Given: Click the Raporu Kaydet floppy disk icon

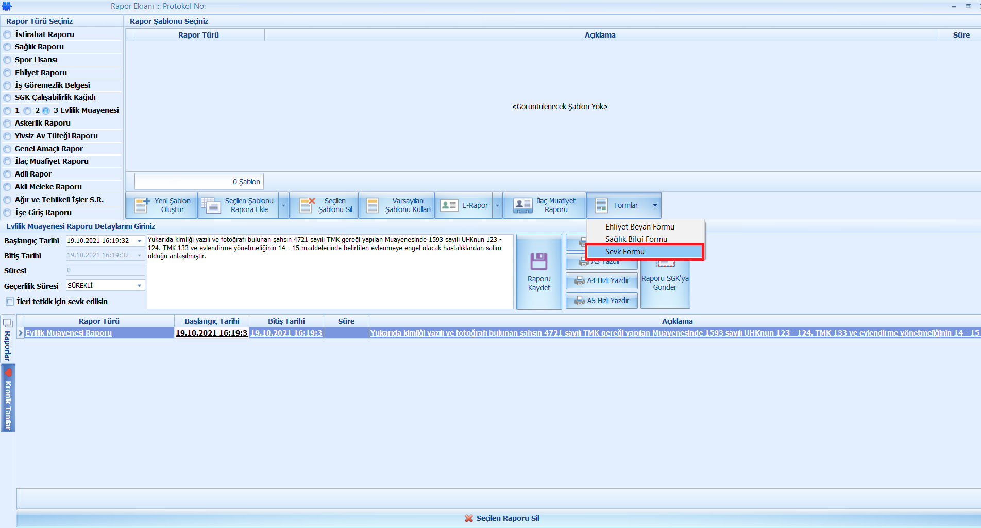Looking at the screenshot, I should pos(539,261).
